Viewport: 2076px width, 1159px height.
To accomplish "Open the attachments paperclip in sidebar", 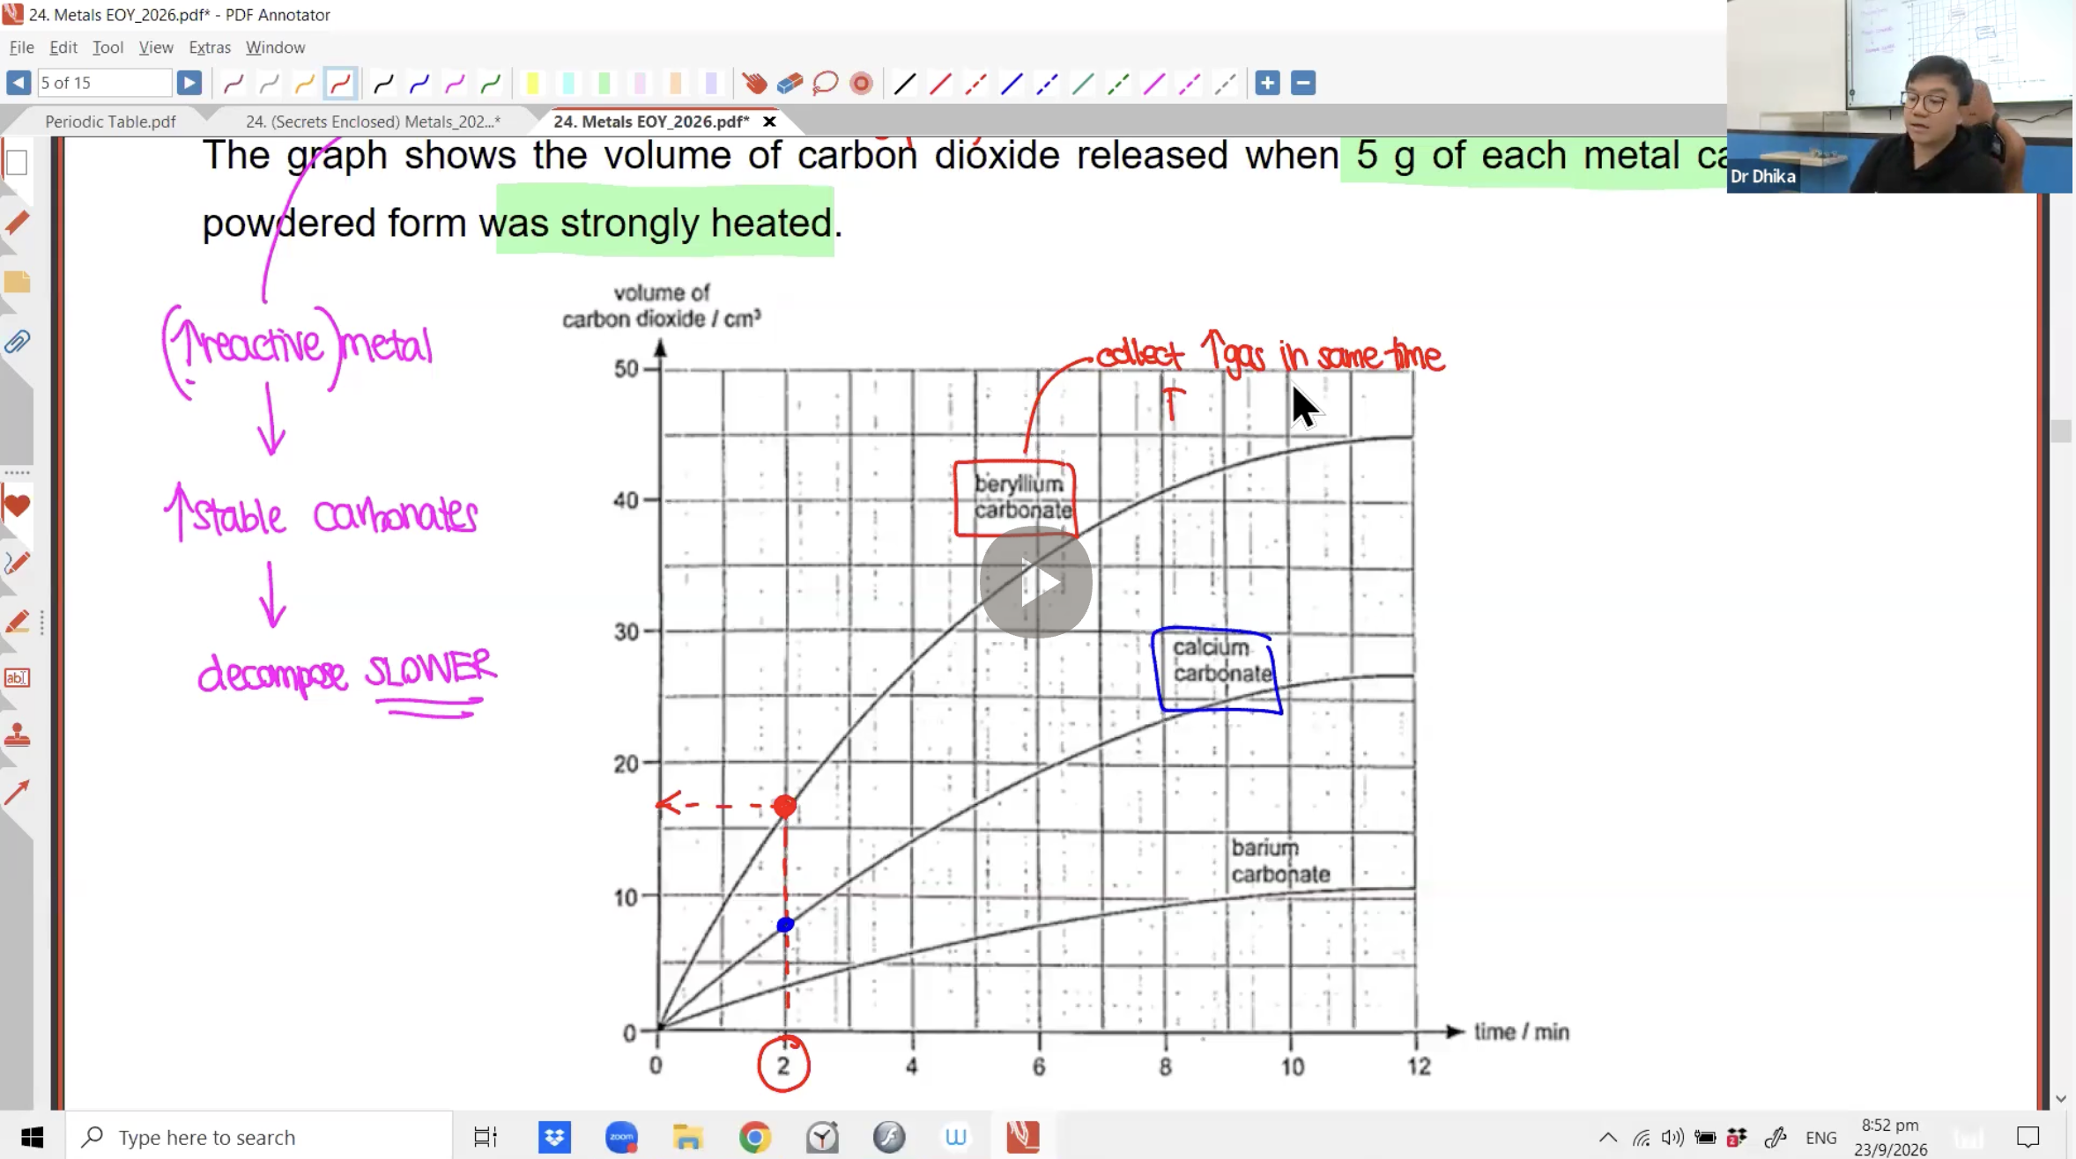I will [18, 342].
